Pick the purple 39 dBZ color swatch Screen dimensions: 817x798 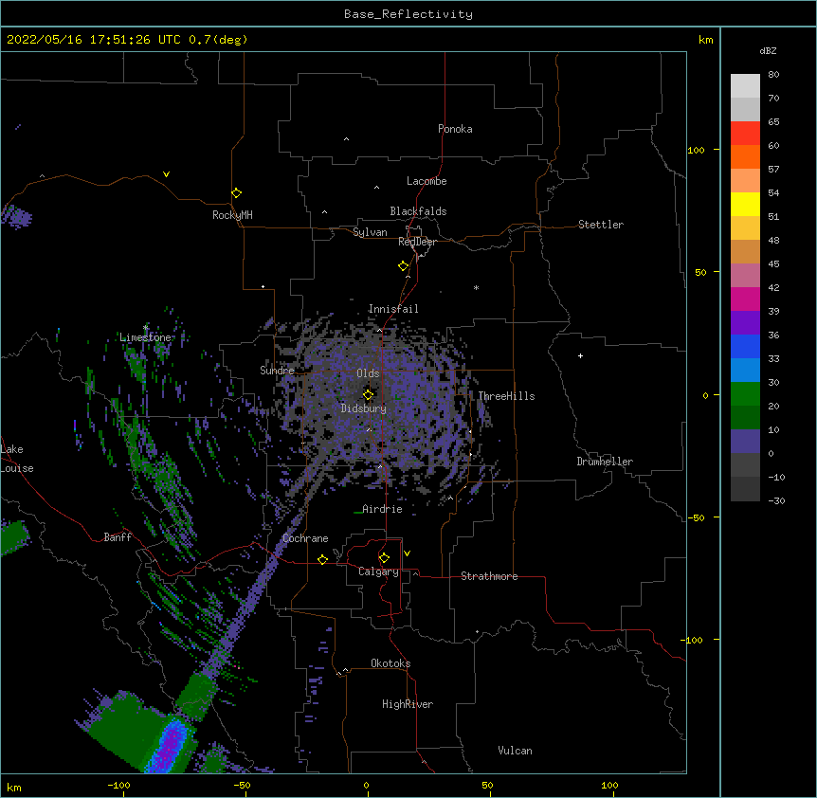745,322
